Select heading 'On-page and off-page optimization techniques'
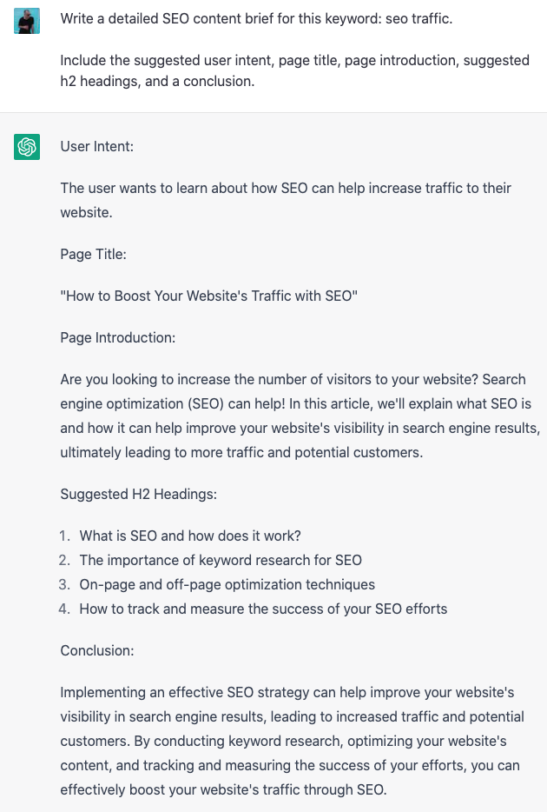This screenshot has height=812, width=547. [x=227, y=584]
